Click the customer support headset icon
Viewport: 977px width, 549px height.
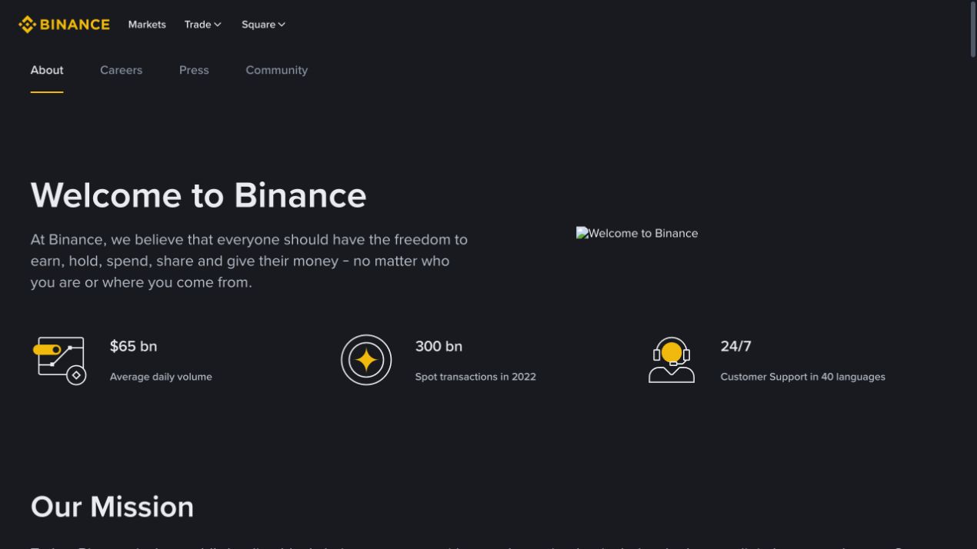tap(672, 360)
